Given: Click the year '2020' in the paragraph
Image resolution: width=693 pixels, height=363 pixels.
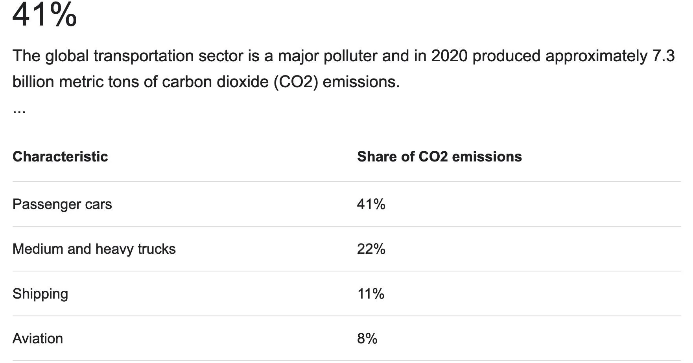Looking at the screenshot, I should [x=450, y=56].
